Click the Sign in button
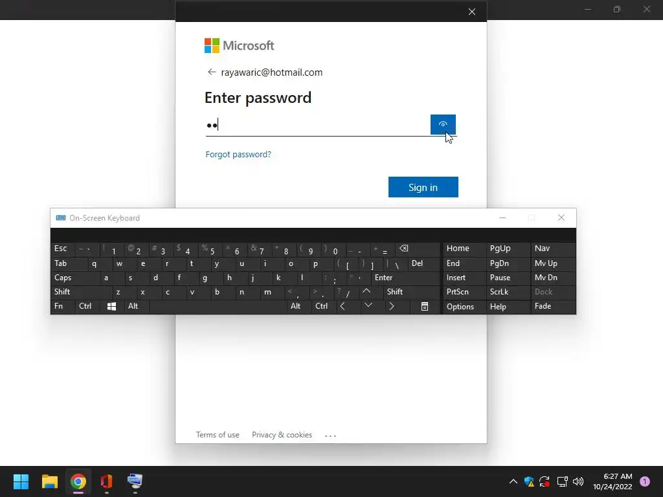Image resolution: width=663 pixels, height=497 pixels. click(x=423, y=187)
